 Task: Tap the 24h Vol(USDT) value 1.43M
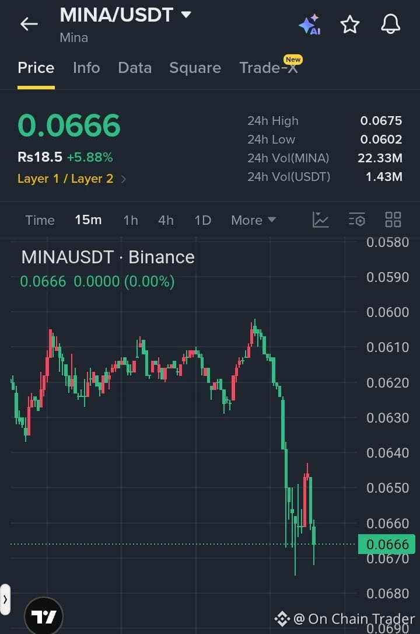384,176
